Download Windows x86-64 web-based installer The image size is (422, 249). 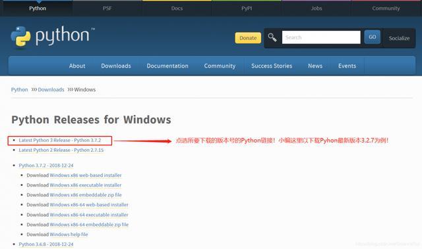click(x=89, y=205)
